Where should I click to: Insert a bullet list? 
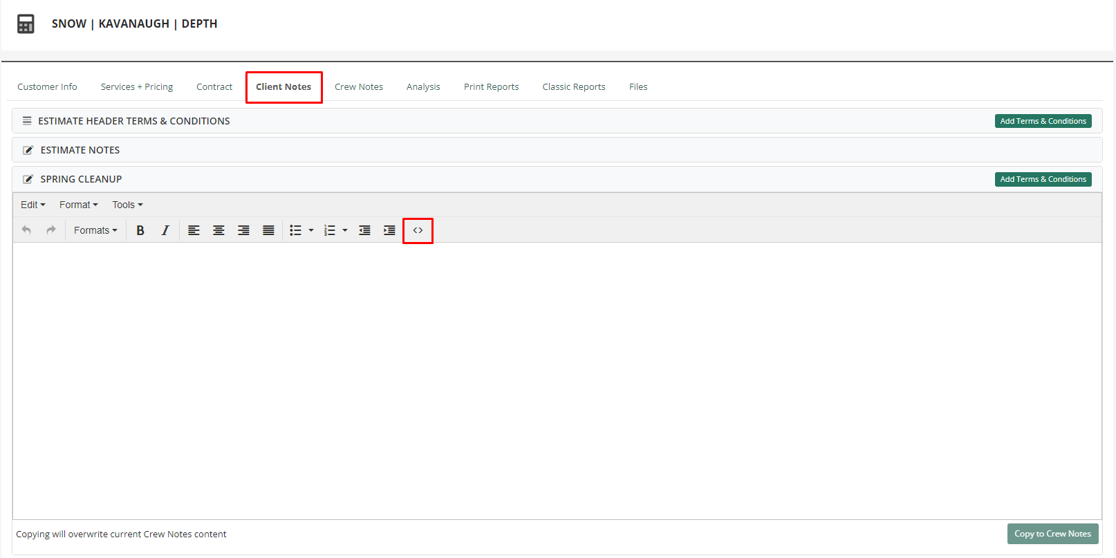click(x=296, y=230)
